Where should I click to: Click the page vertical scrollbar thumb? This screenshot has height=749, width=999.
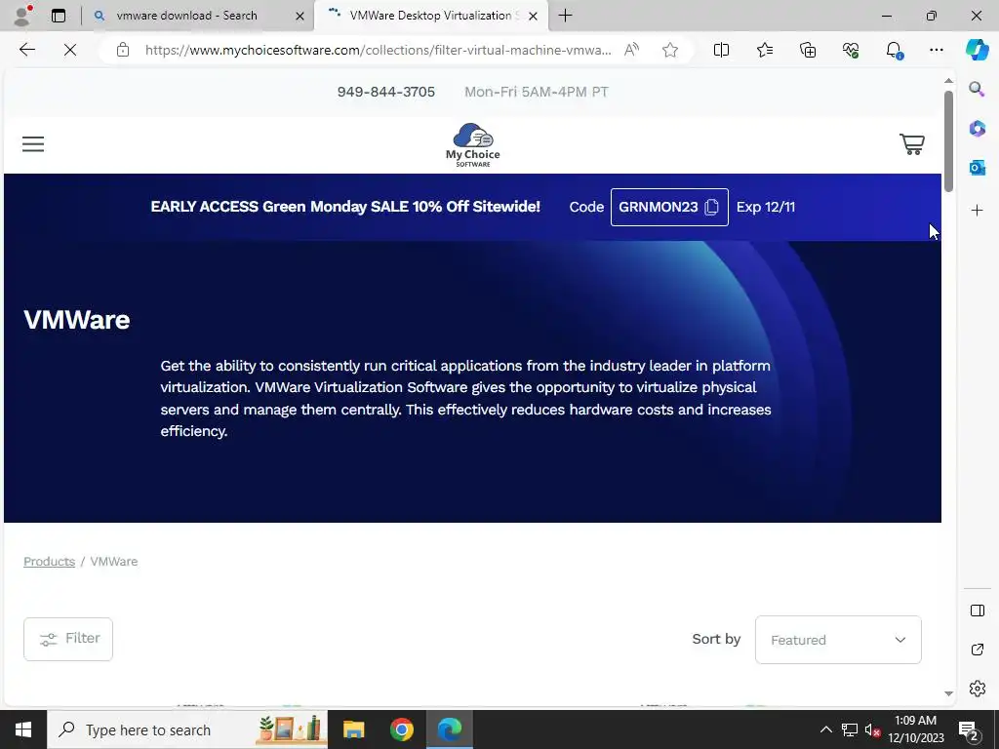tap(948, 140)
